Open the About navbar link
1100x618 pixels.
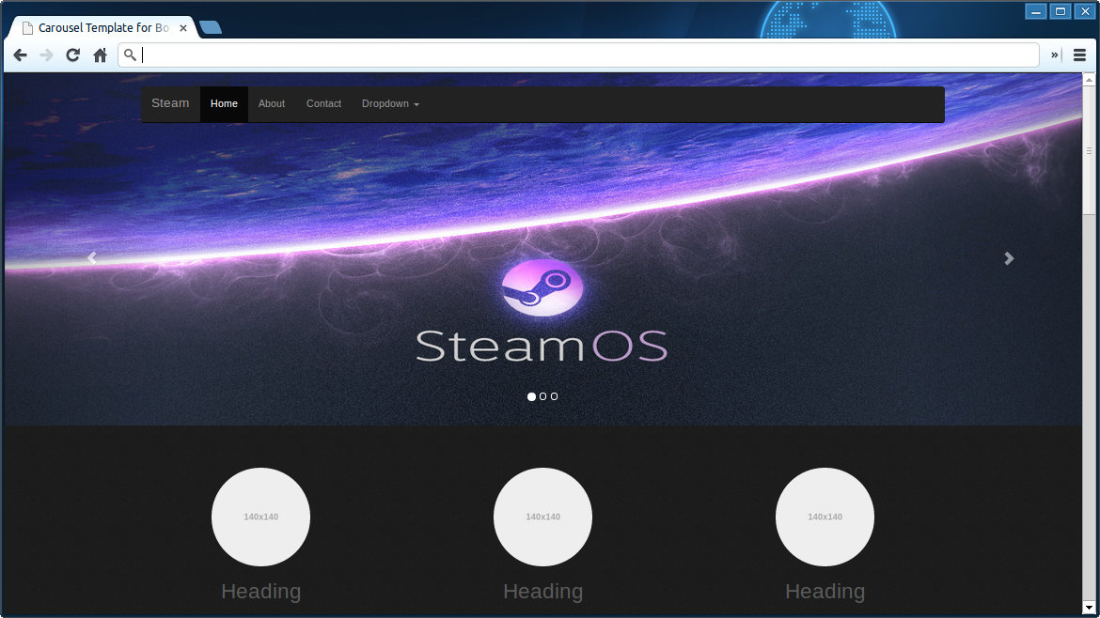pos(272,103)
